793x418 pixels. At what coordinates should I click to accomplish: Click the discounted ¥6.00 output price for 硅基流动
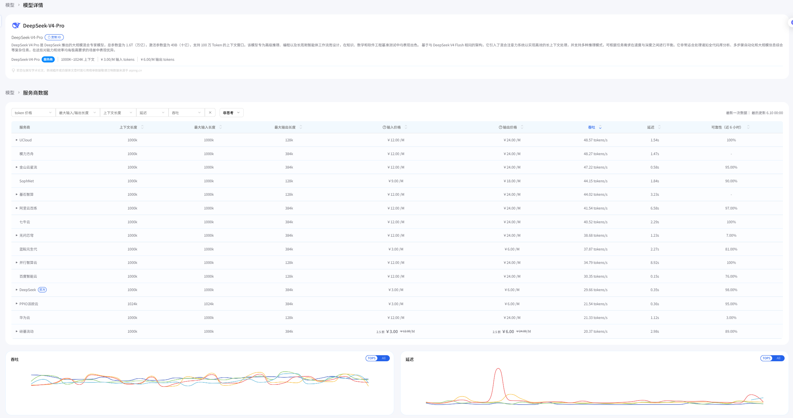[x=508, y=331]
